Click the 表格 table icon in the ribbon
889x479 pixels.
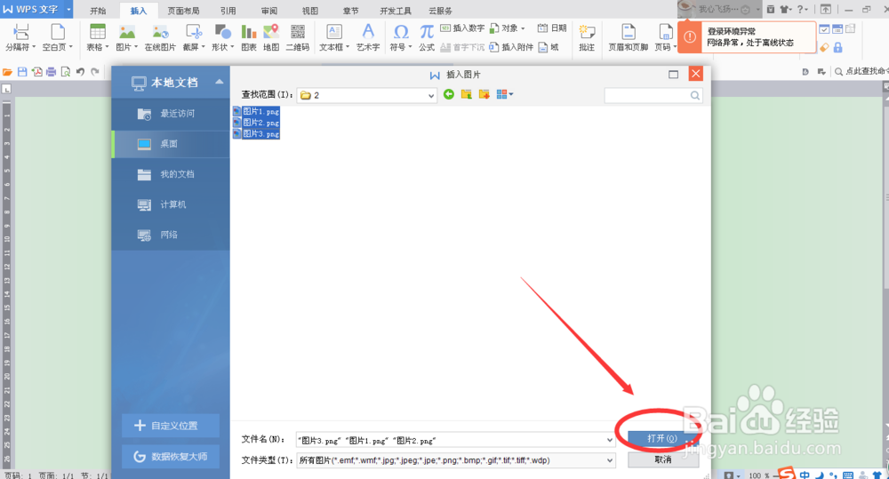[98, 32]
